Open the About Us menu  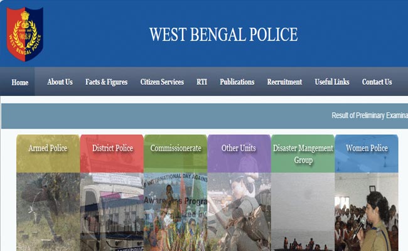[x=60, y=82]
